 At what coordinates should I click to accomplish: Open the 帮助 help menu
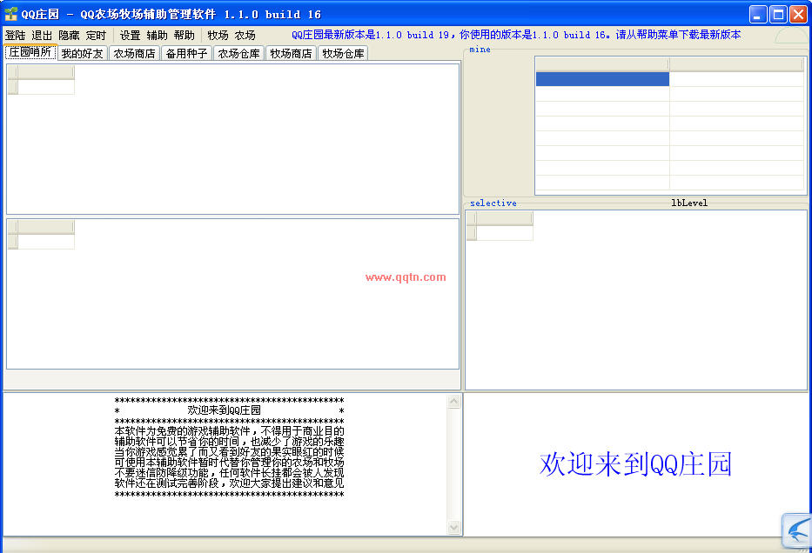click(185, 35)
